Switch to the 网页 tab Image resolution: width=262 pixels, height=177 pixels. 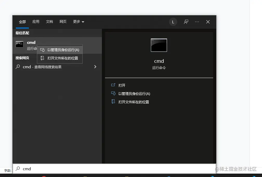(63, 22)
